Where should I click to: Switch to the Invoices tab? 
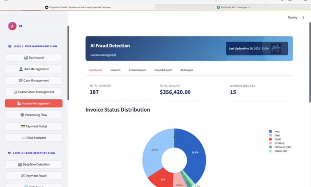pyautogui.click(x=115, y=70)
